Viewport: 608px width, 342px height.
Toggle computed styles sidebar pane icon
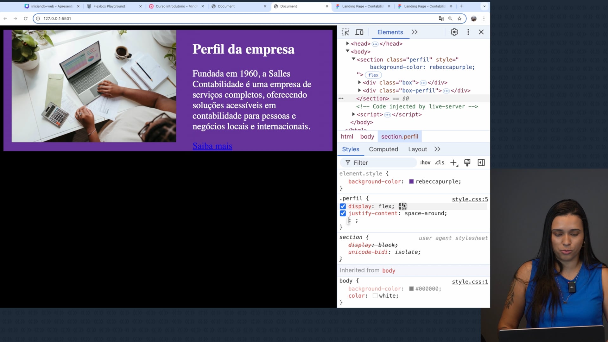click(x=481, y=163)
